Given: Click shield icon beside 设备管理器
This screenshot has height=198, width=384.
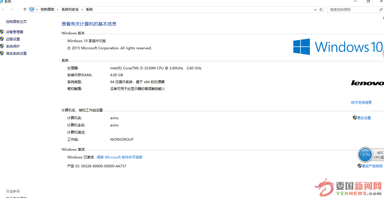Looking at the screenshot, I should [2, 32].
